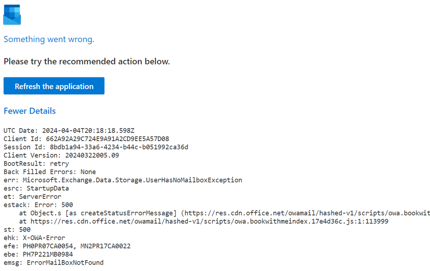The height and width of the screenshot is (271, 430).
Task: Click the Client Id value
Action: pyautogui.click(x=105, y=139)
